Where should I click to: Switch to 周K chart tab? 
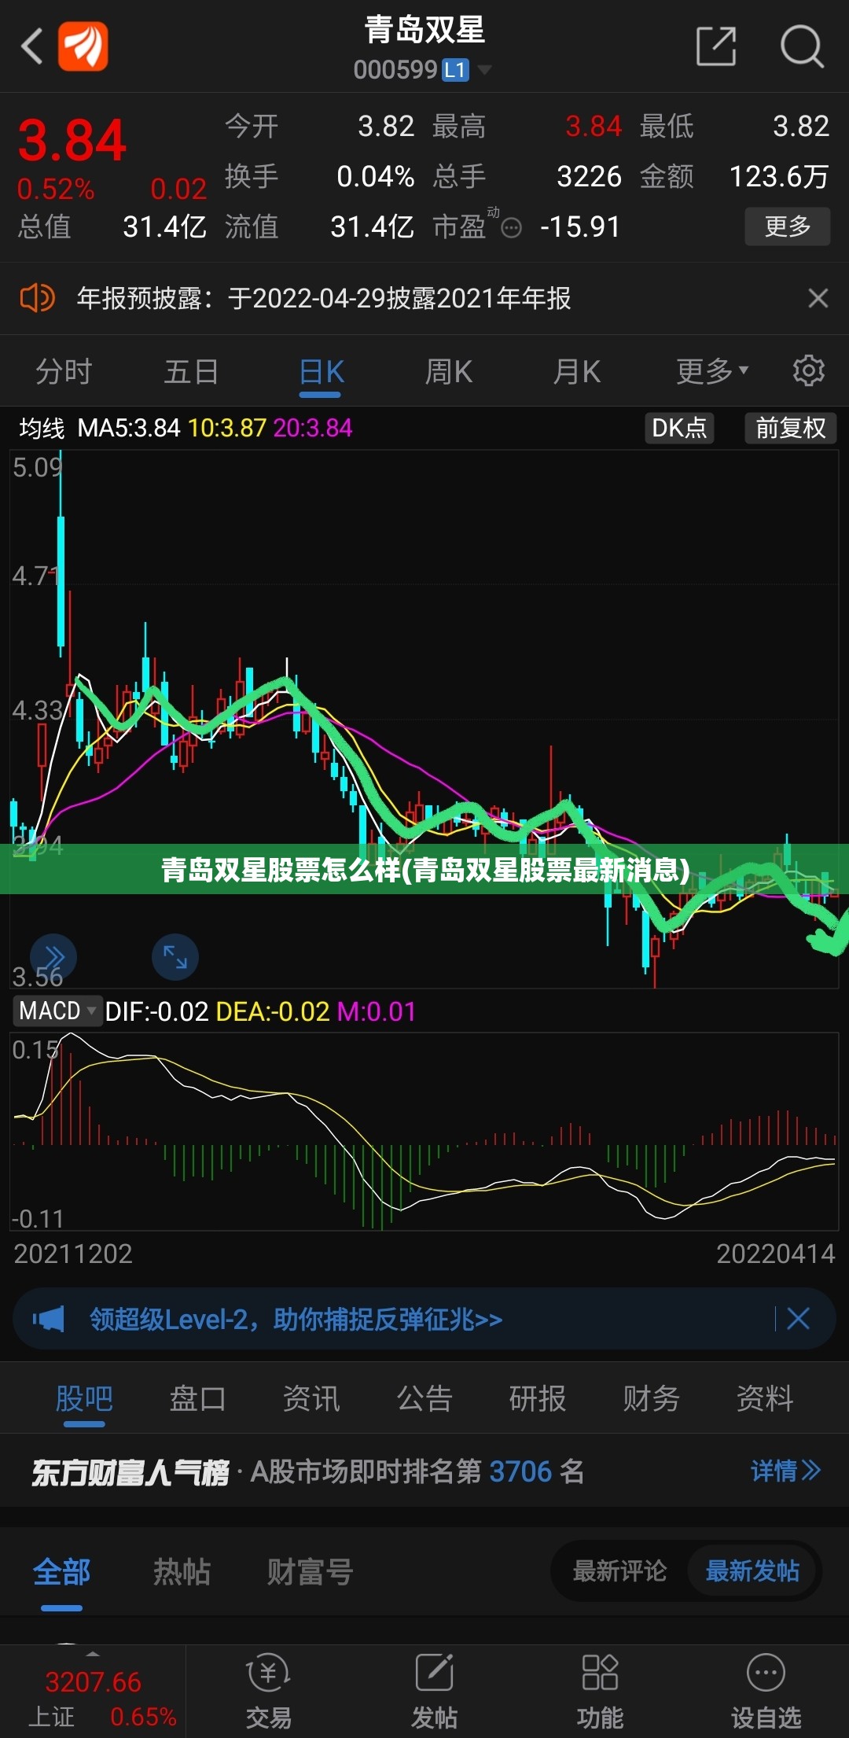pyautogui.click(x=449, y=371)
